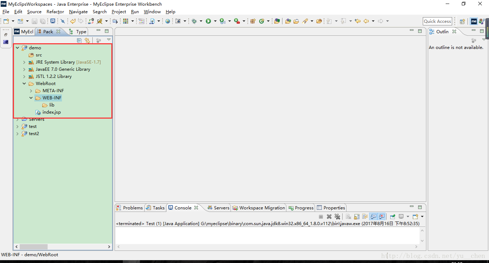Click the New Java Class green icon
489x263 pixels.
[x=262, y=21]
